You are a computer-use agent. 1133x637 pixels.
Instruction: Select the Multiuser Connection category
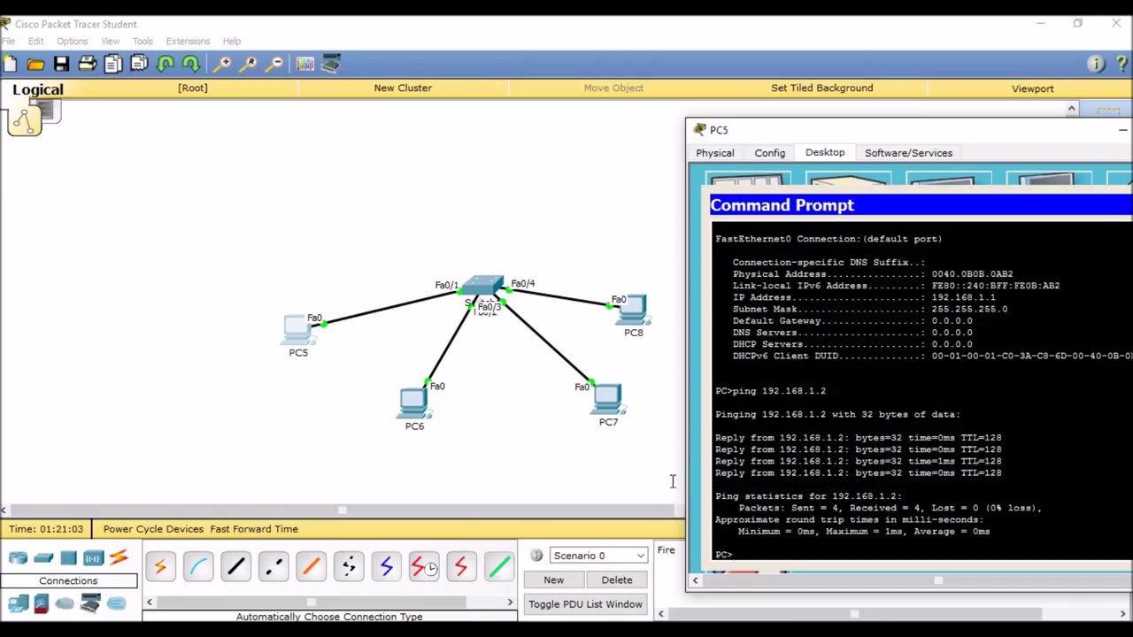[x=117, y=604]
